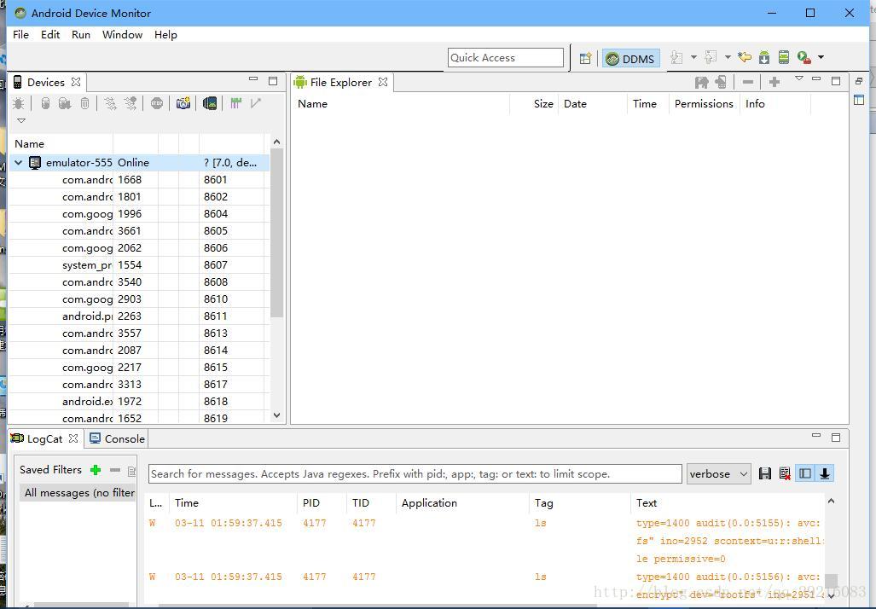This screenshot has width=876, height=609.
Task: Click the Cause GC trash icon
Action: [x=84, y=103]
